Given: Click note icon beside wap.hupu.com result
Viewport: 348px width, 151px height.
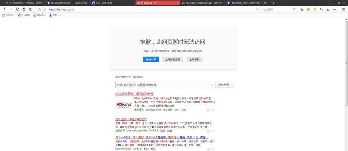Looking at the screenshot, I should [x=208, y=131].
